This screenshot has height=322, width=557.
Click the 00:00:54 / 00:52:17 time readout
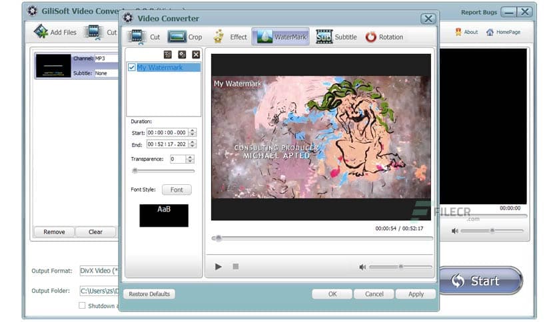tap(399, 228)
